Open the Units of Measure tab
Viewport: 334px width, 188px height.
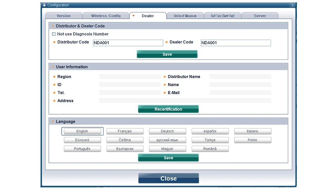coord(185,16)
